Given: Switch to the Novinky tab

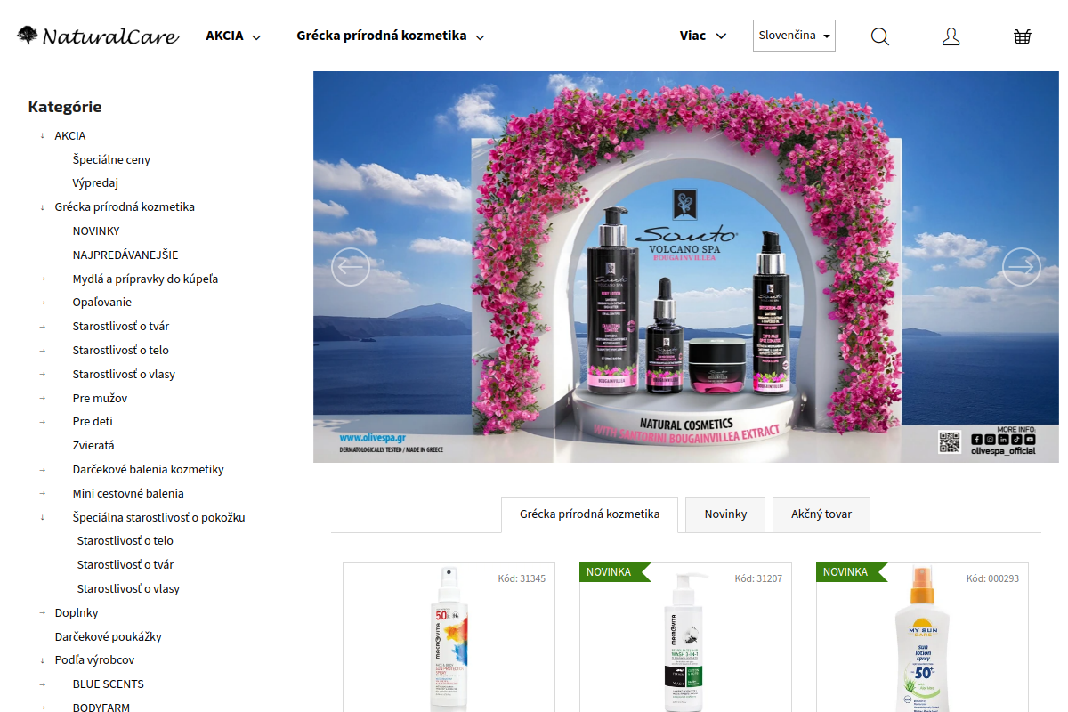Looking at the screenshot, I should 725,514.
